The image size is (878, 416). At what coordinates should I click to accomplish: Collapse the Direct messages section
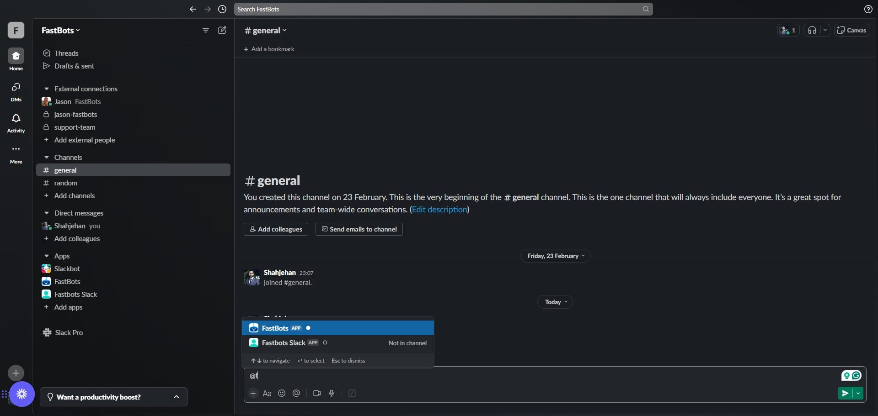[x=46, y=213]
